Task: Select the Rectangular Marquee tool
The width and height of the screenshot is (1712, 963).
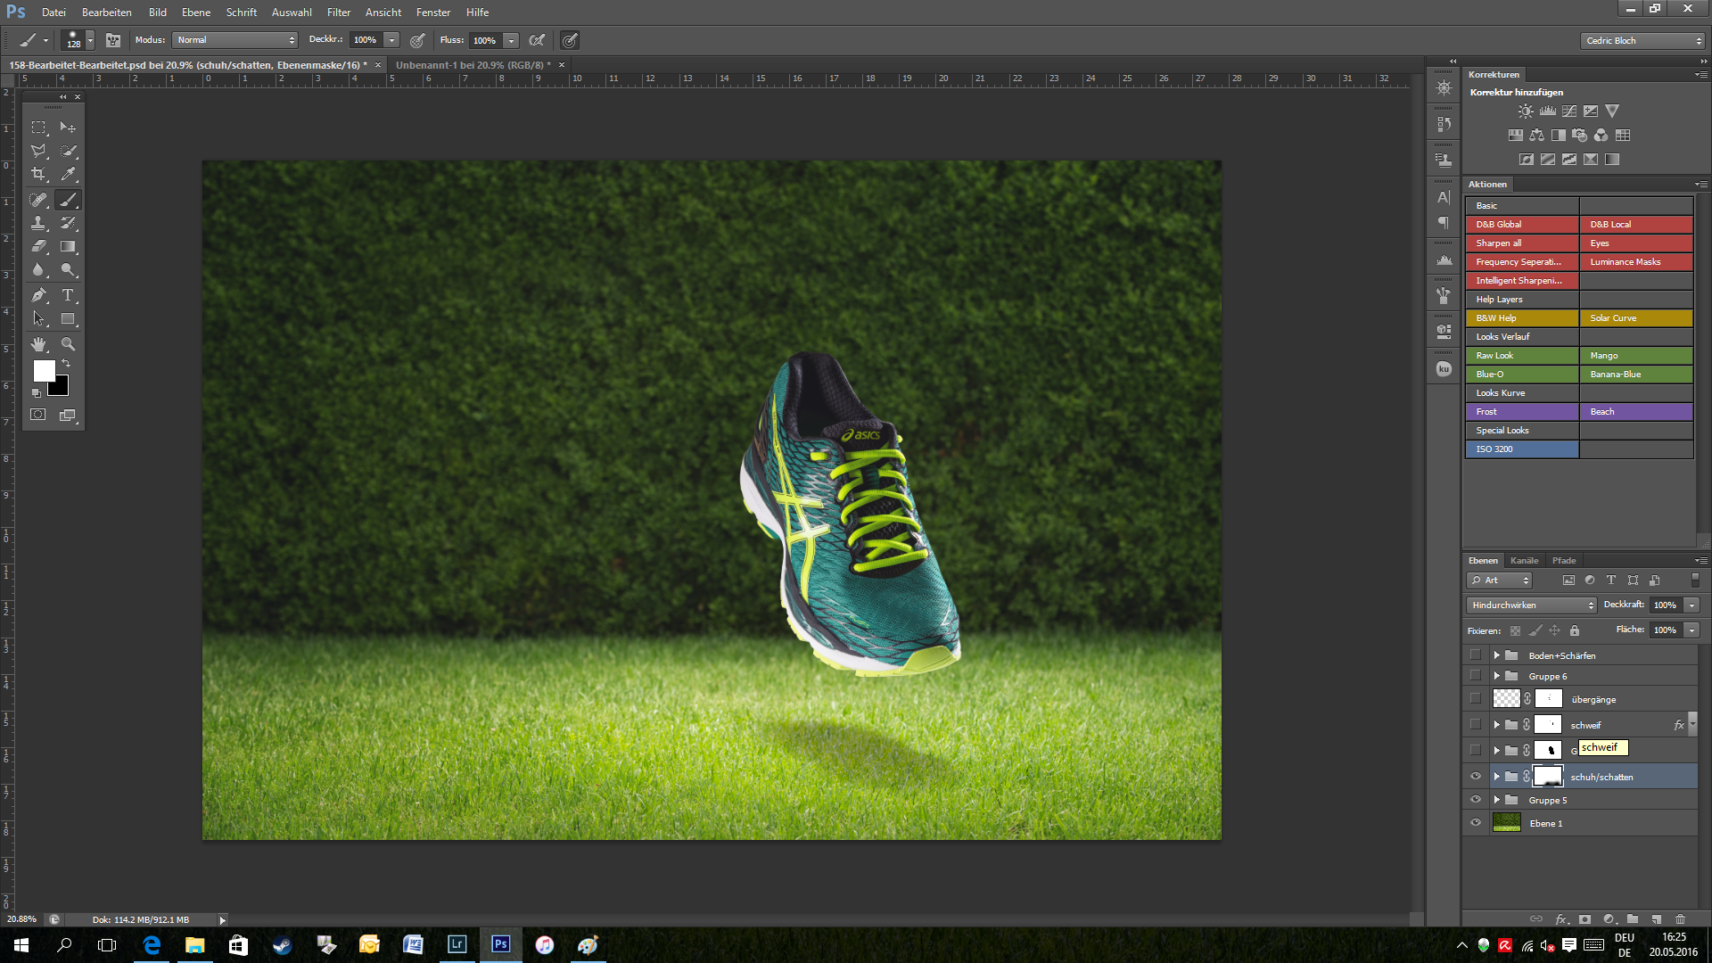Action: [38, 128]
